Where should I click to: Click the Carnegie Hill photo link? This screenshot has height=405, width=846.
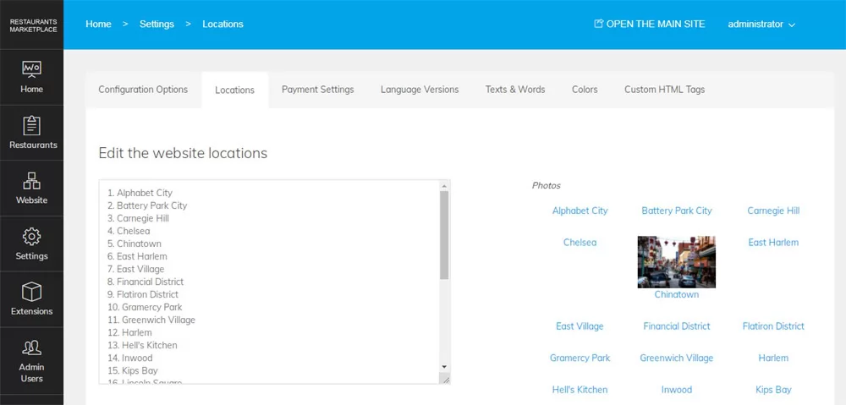pos(773,211)
